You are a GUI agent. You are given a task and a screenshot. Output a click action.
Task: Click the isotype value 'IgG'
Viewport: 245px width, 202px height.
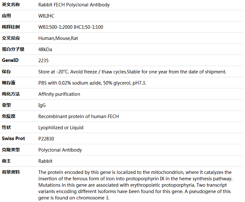[x=42, y=105]
